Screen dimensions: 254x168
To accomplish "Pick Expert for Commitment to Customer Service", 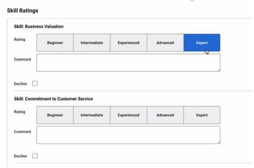I will 202,115.
